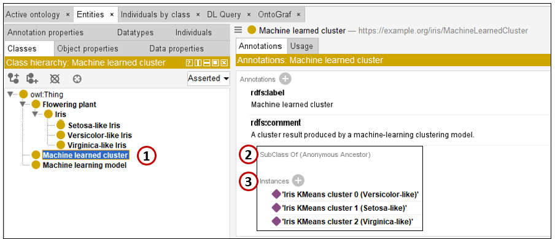Add sibling class icon in toolbar
Viewport: 555px width, 239px height.
pos(33,78)
